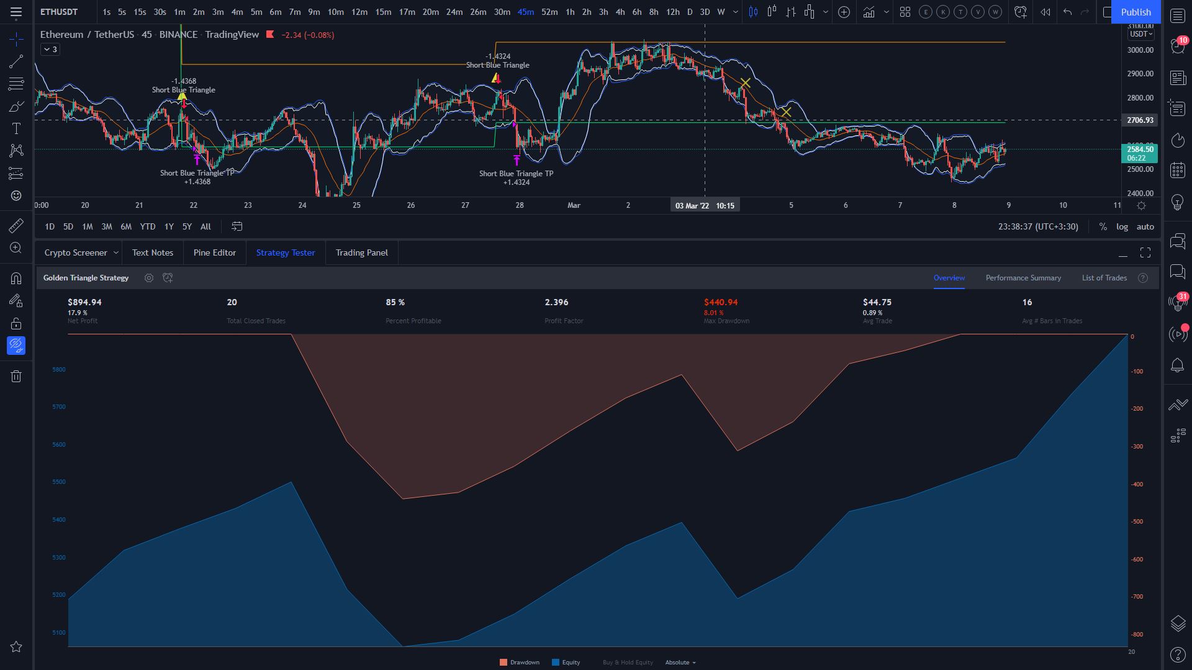The width and height of the screenshot is (1192, 670).
Task: Click the Replay rewind icon
Action: (1045, 12)
